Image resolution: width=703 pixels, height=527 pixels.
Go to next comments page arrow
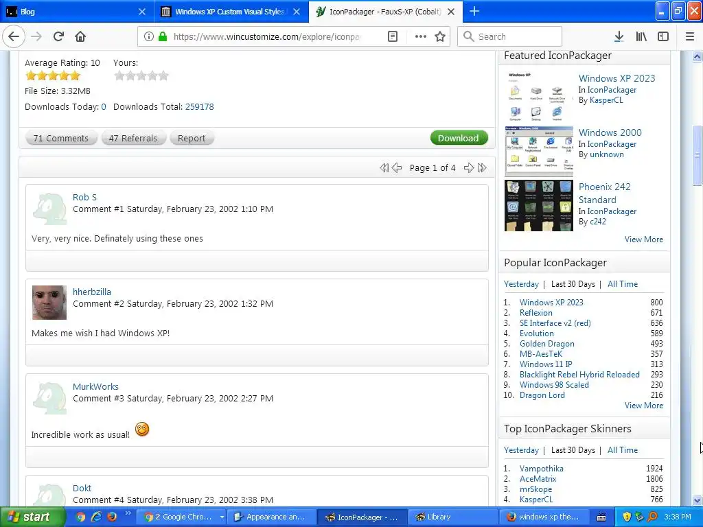coord(468,167)
